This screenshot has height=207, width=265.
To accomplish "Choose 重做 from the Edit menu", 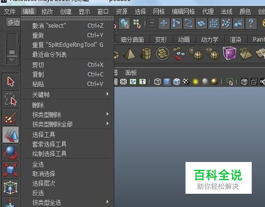I will (x=68, y=35).
